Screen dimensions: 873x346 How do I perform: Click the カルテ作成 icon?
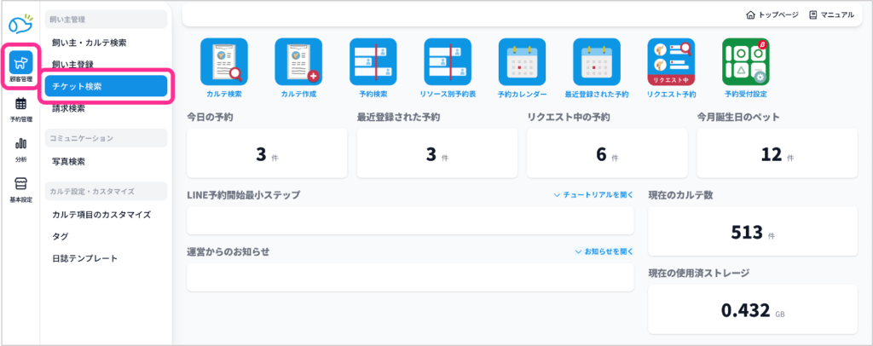(x=298, y=62)
